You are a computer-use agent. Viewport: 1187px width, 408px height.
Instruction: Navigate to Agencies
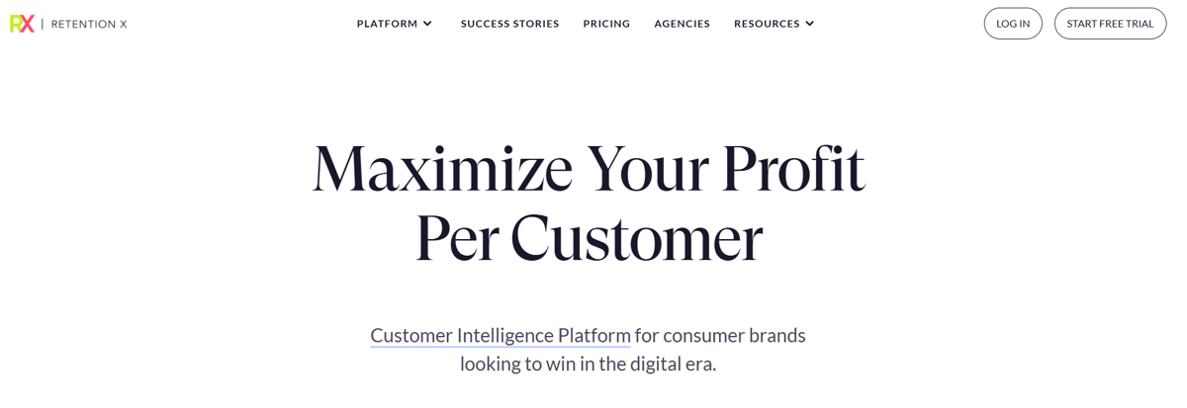tap(682, 24)
